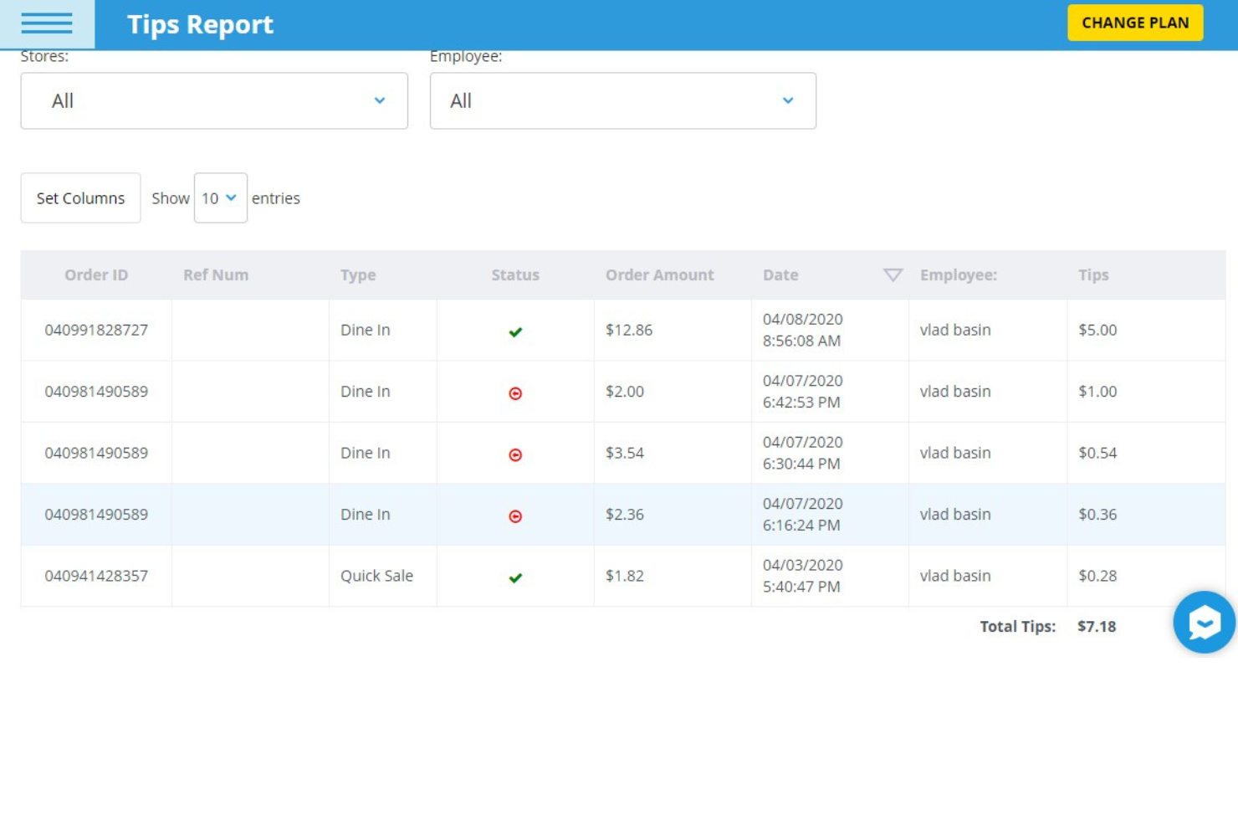Click the Quick Sale type cell

click(x=376, y=576)
